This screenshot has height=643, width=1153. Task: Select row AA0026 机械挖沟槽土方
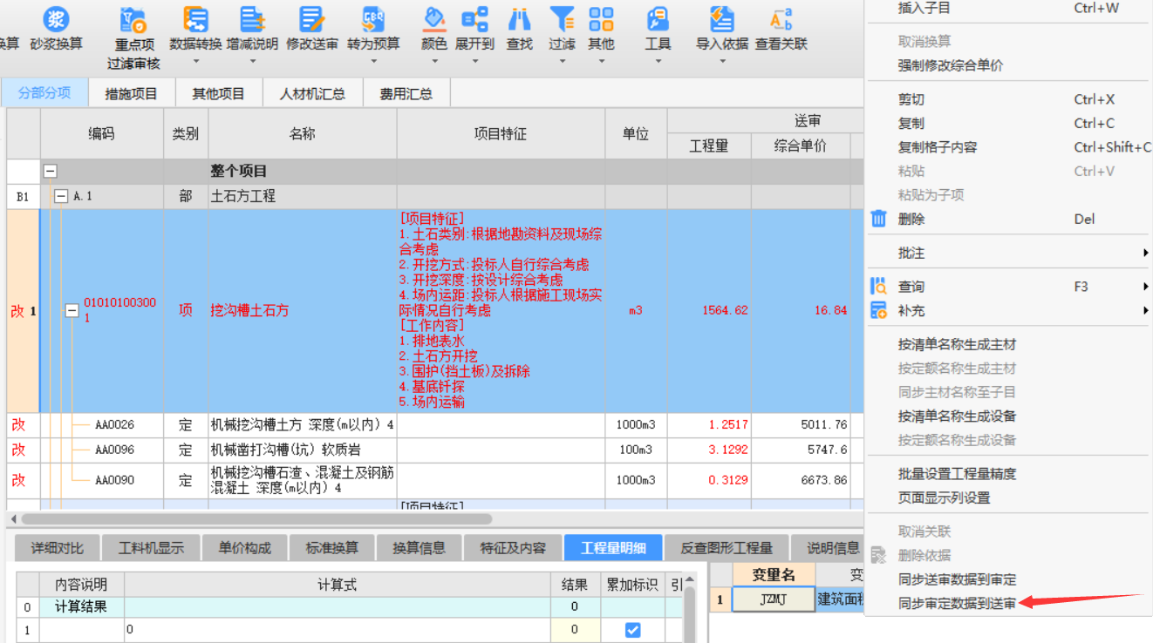(x=434, y=425)
